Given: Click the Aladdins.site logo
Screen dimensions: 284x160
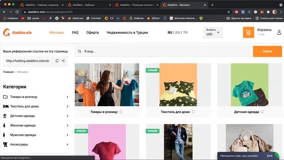Looking at the screenshot, I should 17,32.
